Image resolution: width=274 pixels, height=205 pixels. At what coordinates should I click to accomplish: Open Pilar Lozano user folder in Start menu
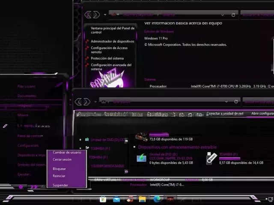[x=26, y=86]
